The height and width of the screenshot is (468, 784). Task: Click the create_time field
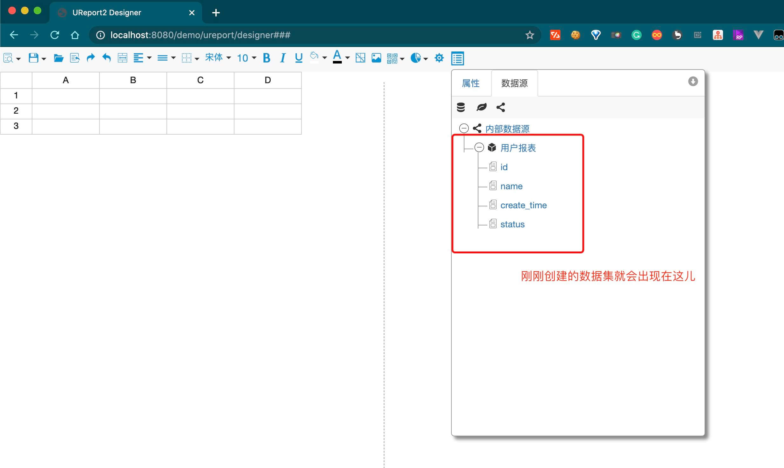click(523, 205)
